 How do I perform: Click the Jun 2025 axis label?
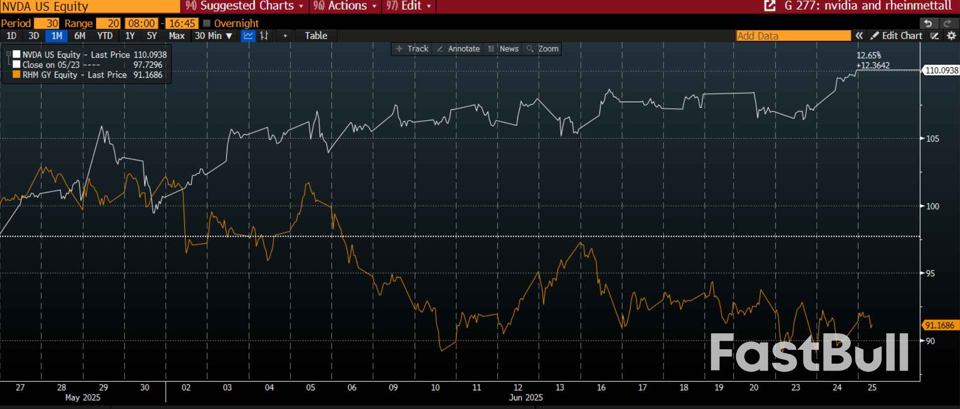point(526,397)
